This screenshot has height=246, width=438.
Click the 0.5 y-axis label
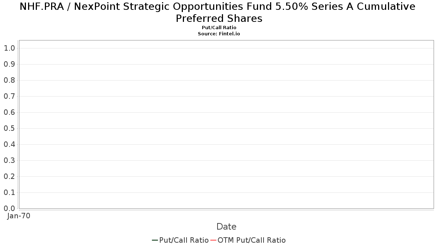[9, 128]
